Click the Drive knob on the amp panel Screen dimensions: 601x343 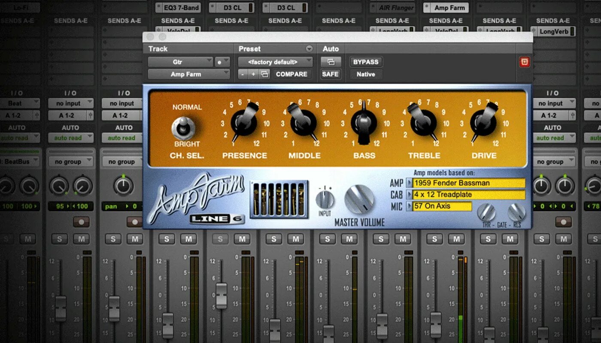tap(484, 124)
